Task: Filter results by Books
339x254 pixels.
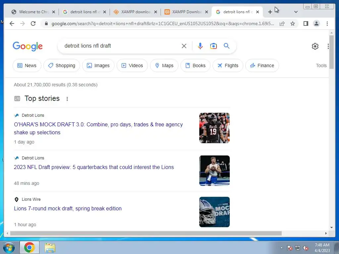Action: coord(195,65)
